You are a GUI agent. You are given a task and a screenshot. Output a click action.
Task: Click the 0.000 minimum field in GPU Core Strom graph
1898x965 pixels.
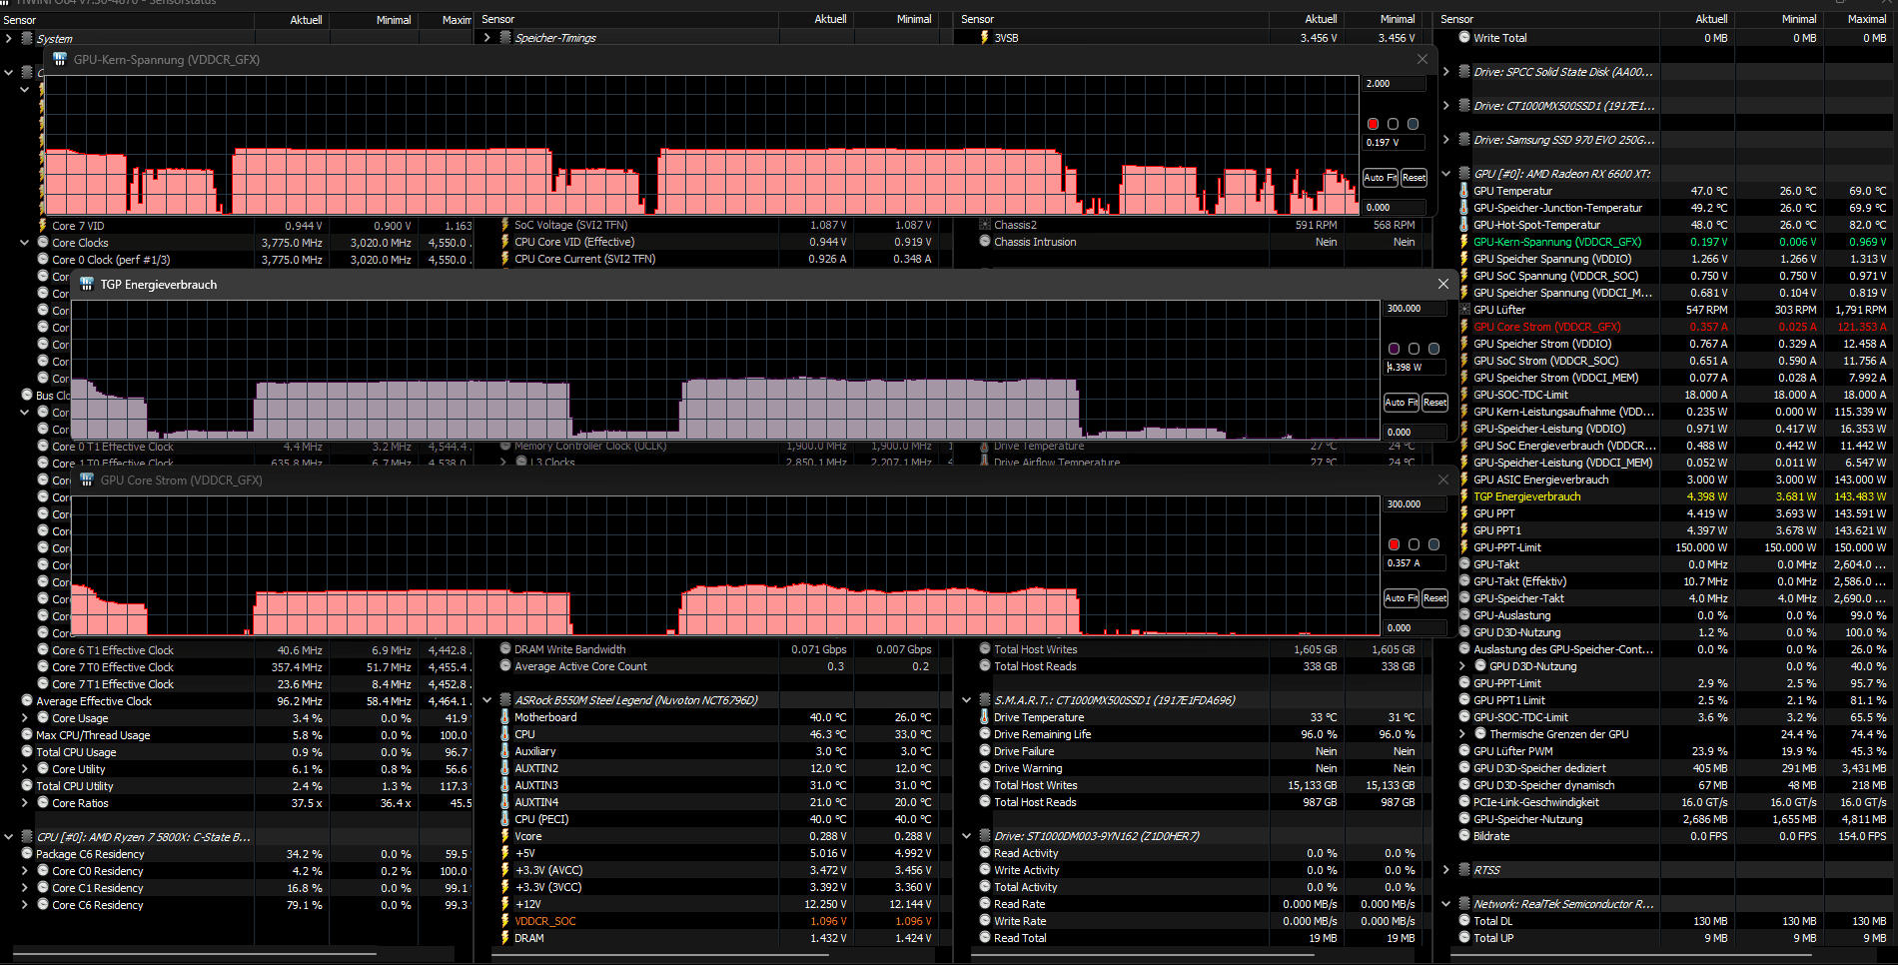[x=1416, y=628]
